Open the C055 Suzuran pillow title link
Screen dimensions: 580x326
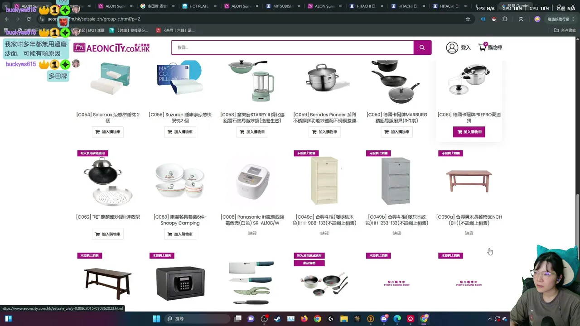coord(180,118)
